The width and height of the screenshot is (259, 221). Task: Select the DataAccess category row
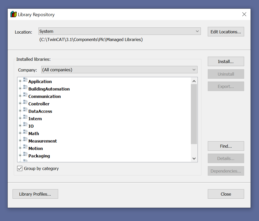tap(40, 111)
